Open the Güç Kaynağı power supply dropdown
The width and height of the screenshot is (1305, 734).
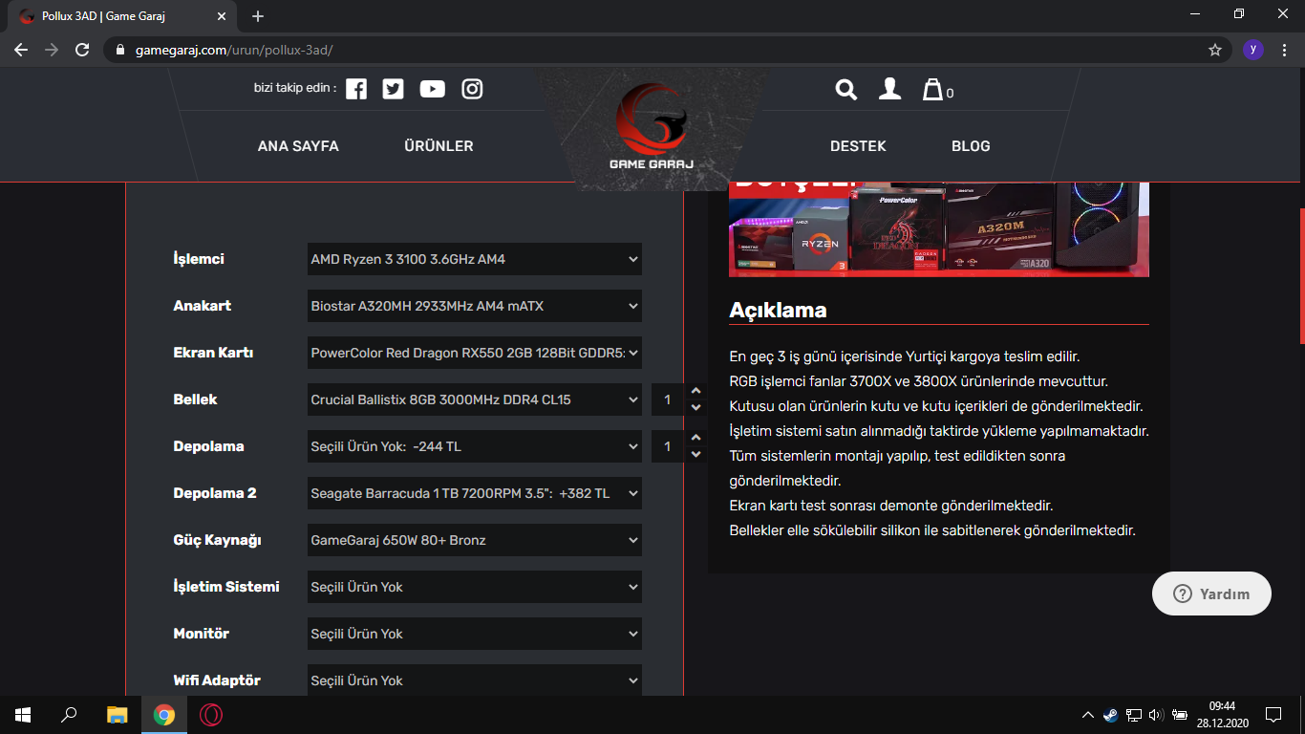475,540
